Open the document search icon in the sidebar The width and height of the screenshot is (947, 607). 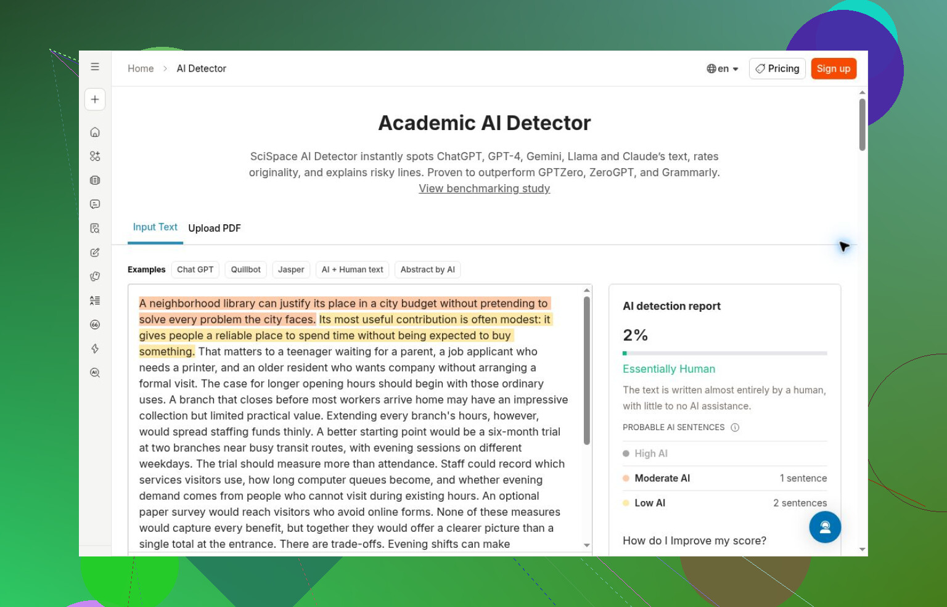[x=95, y=228]
